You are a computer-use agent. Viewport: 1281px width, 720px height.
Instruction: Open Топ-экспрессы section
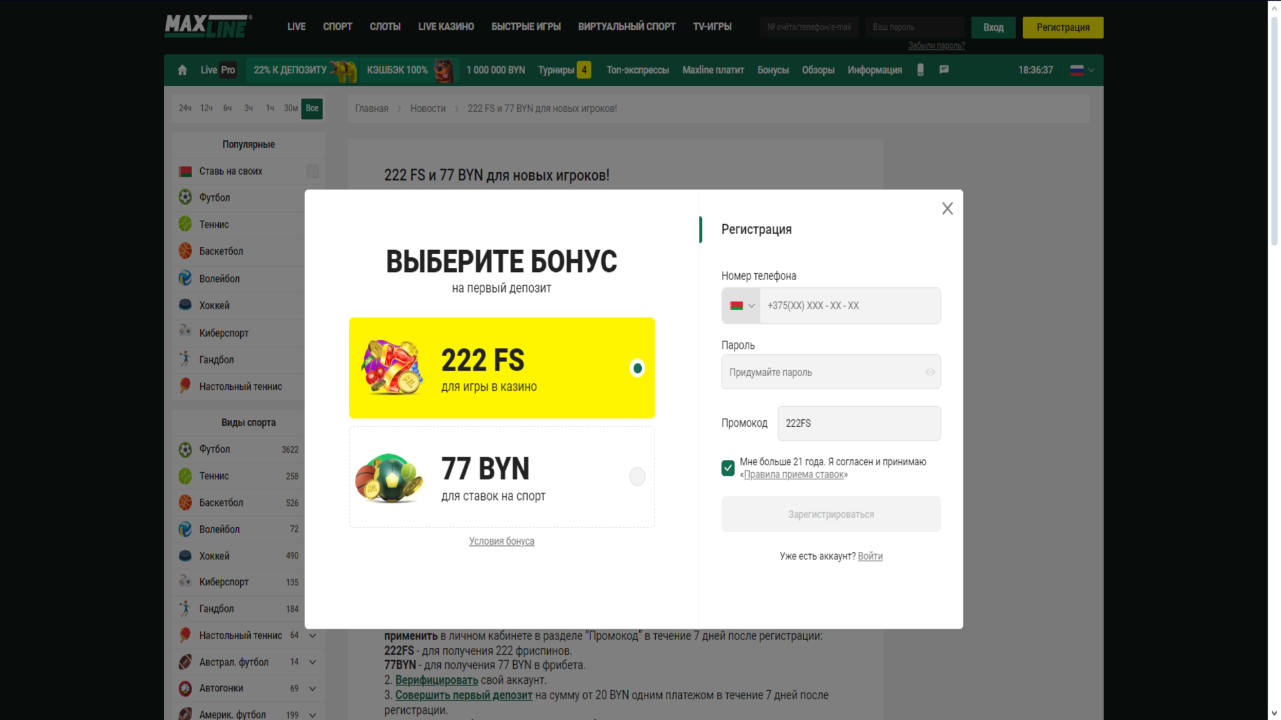point(638,70)
